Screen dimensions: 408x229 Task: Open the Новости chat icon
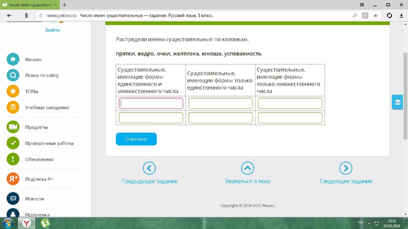point(13,198)
